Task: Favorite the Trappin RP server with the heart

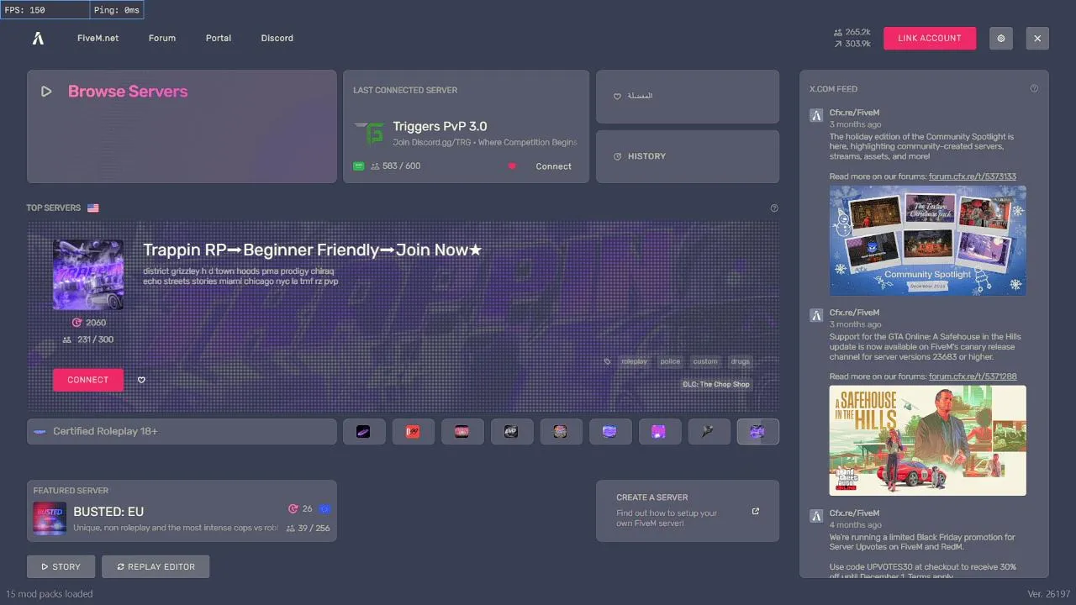Action: (141, 380)
